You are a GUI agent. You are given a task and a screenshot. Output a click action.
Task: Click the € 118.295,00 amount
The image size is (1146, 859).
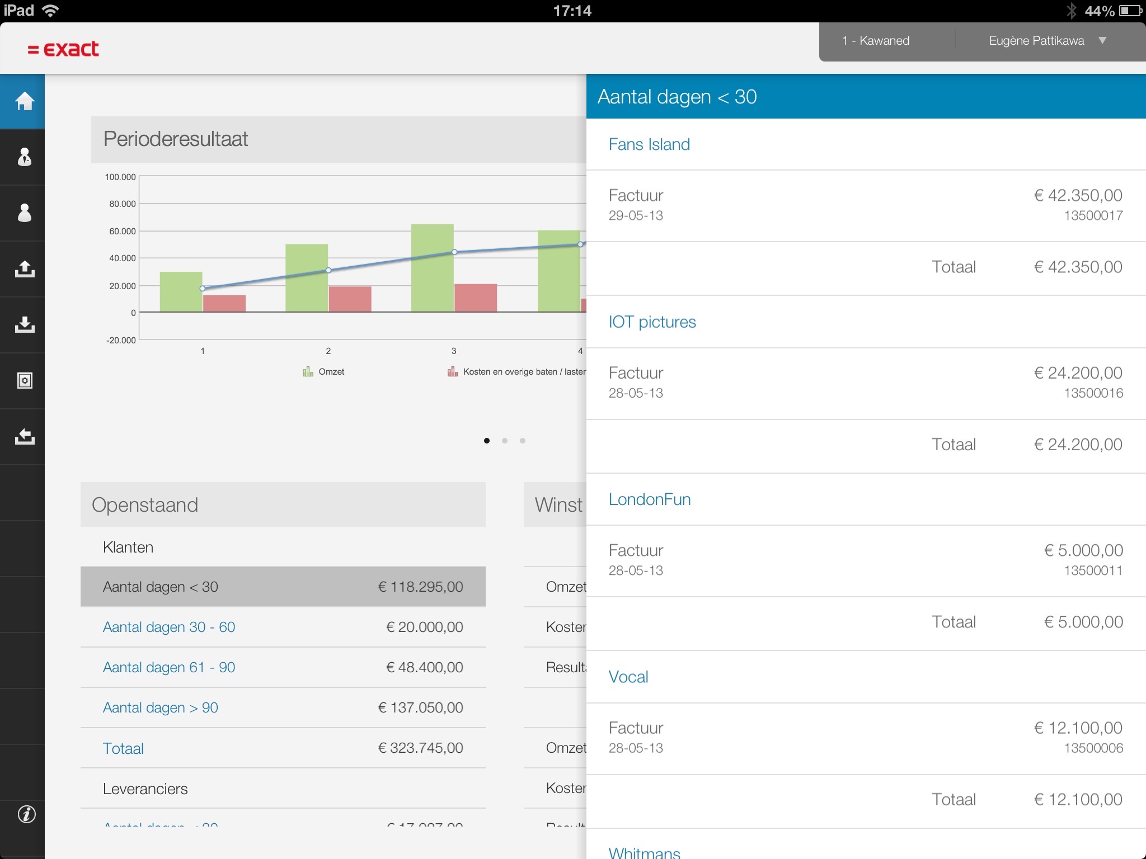coord(421,587)
